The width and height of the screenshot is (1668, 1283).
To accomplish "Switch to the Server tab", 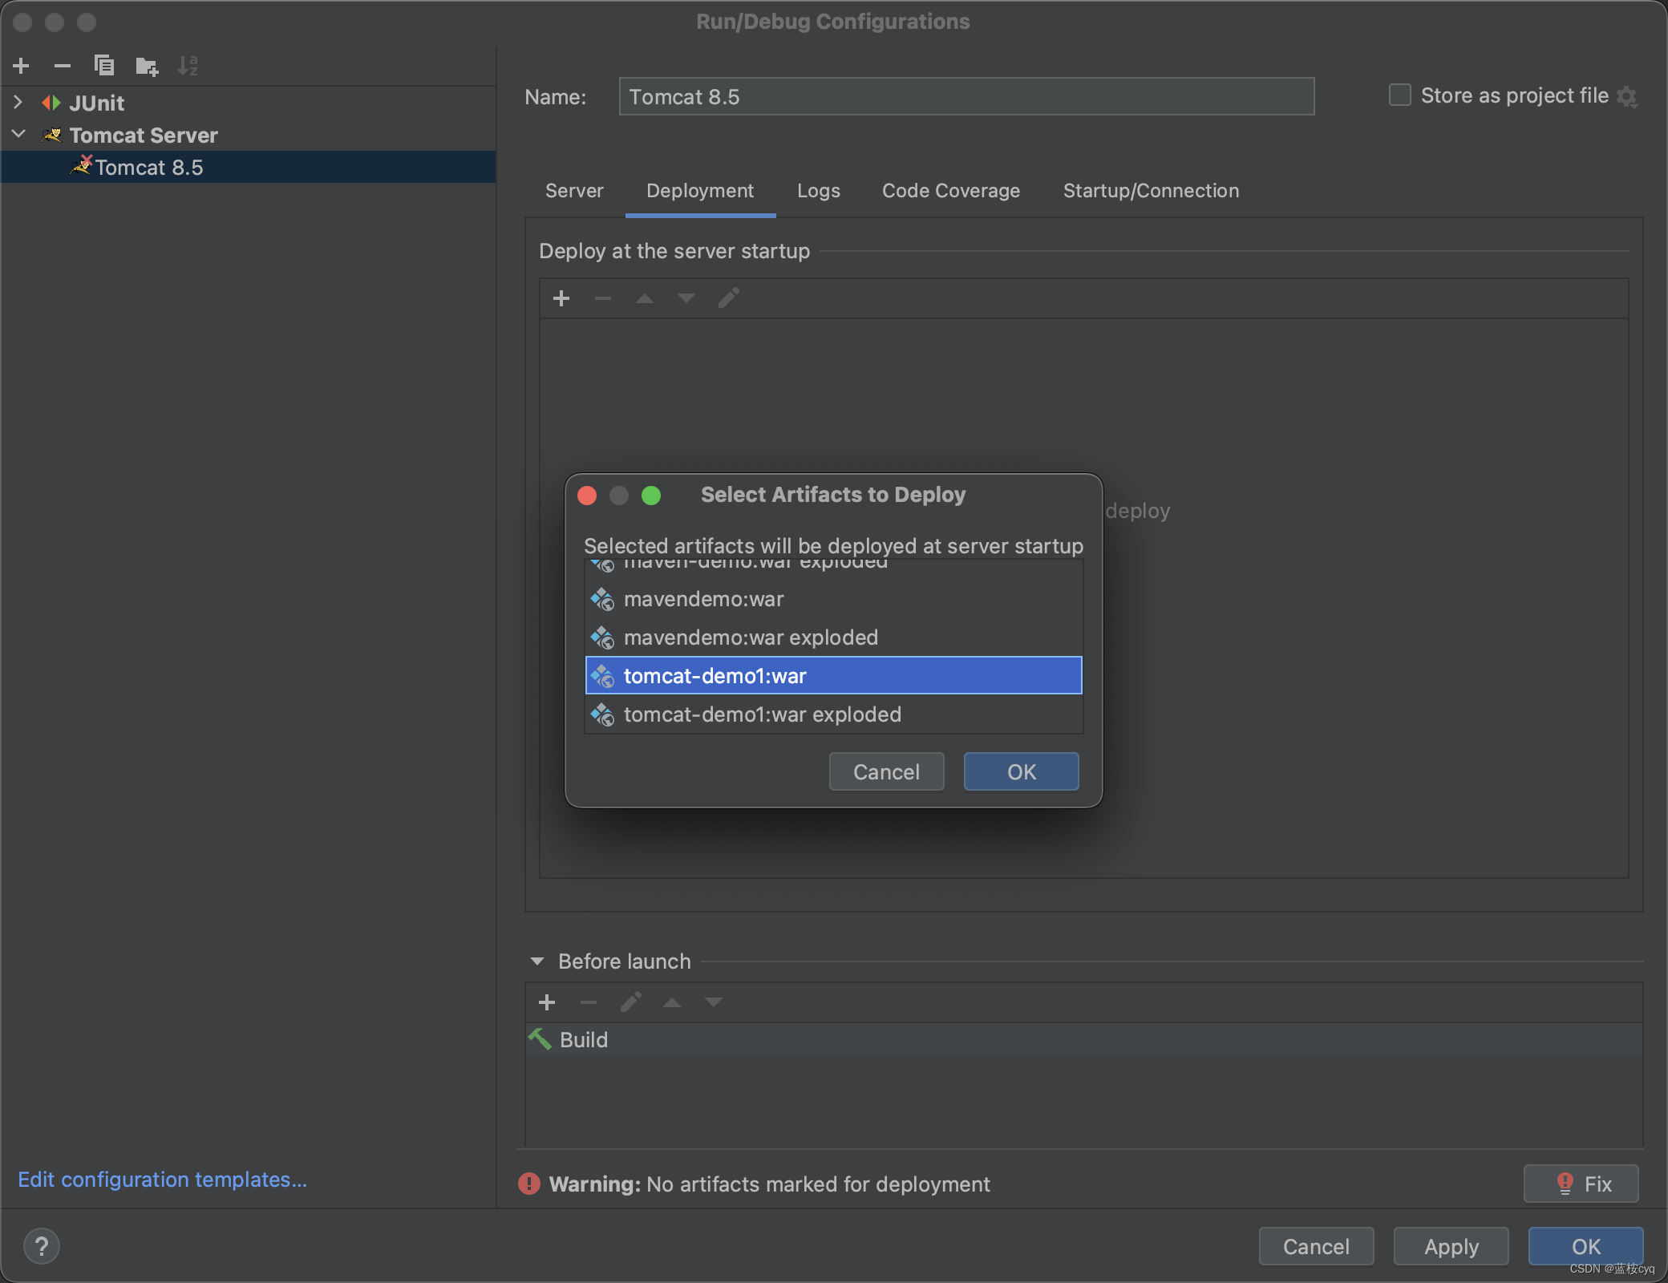I will tap(574, 191).
